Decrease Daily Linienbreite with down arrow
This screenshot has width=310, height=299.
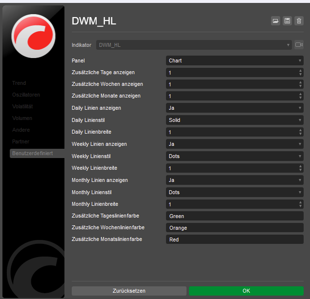(300, 134)
